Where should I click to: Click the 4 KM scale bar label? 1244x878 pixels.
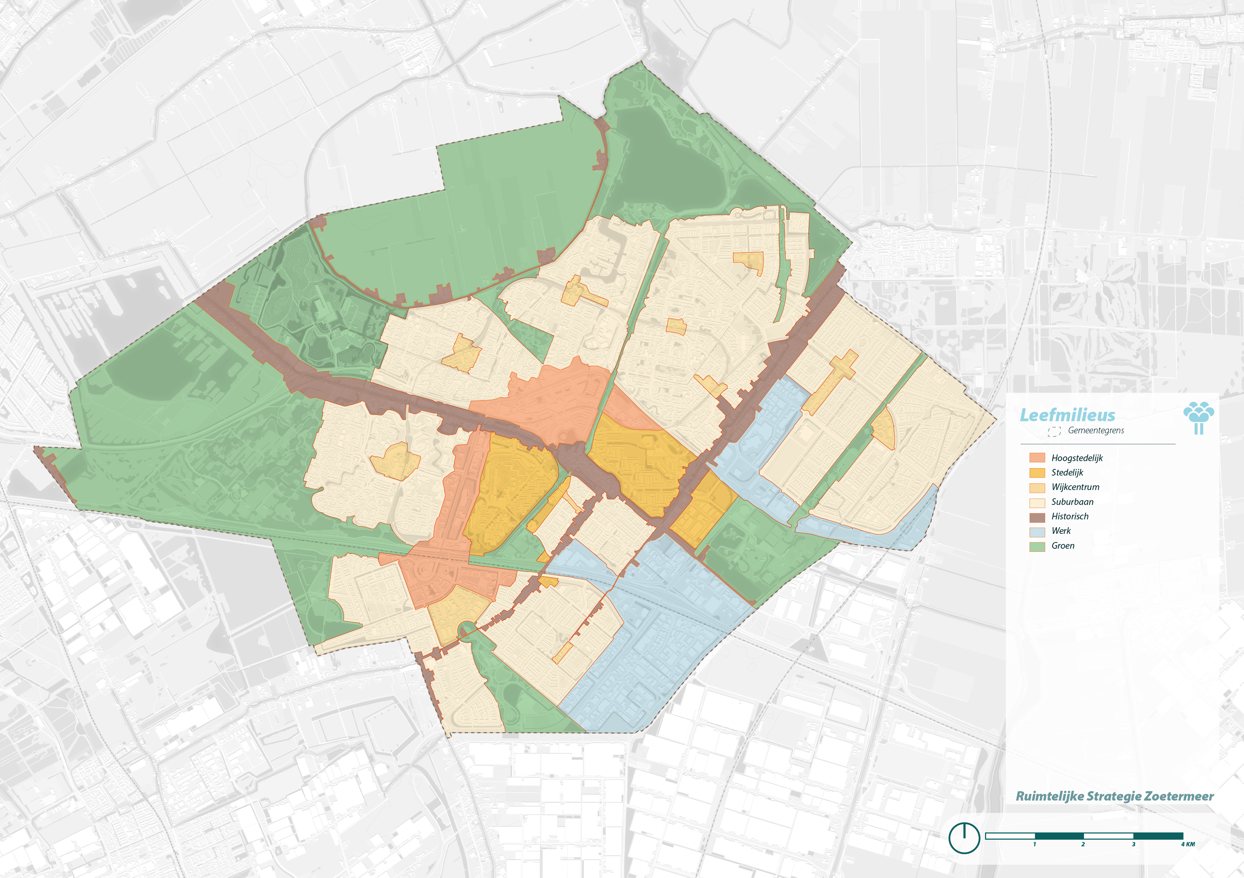(1188, 844)
